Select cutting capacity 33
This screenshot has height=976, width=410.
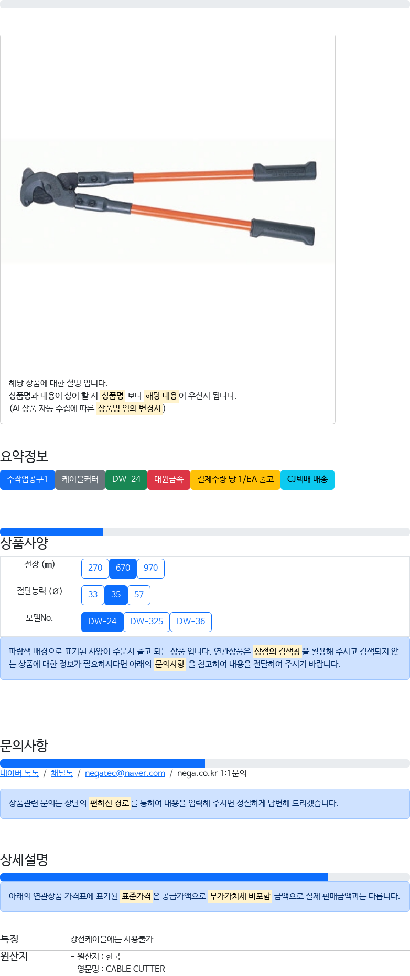click(93, 595)
